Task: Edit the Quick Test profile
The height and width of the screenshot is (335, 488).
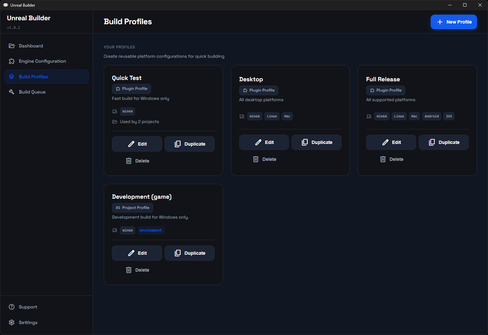Action: tap(137, 144)
